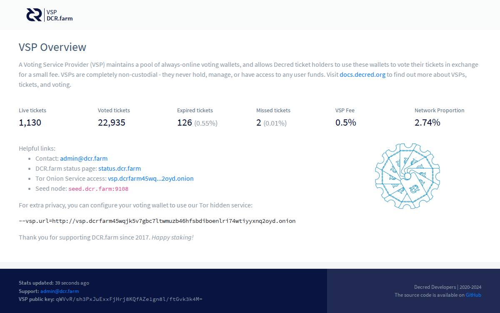The image size is (500, 313).
Task: Click the Happy staking thank-you line
Action: click(106, 237)
